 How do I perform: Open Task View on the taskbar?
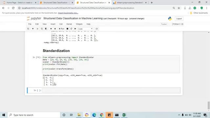click(x=71, y=115)
